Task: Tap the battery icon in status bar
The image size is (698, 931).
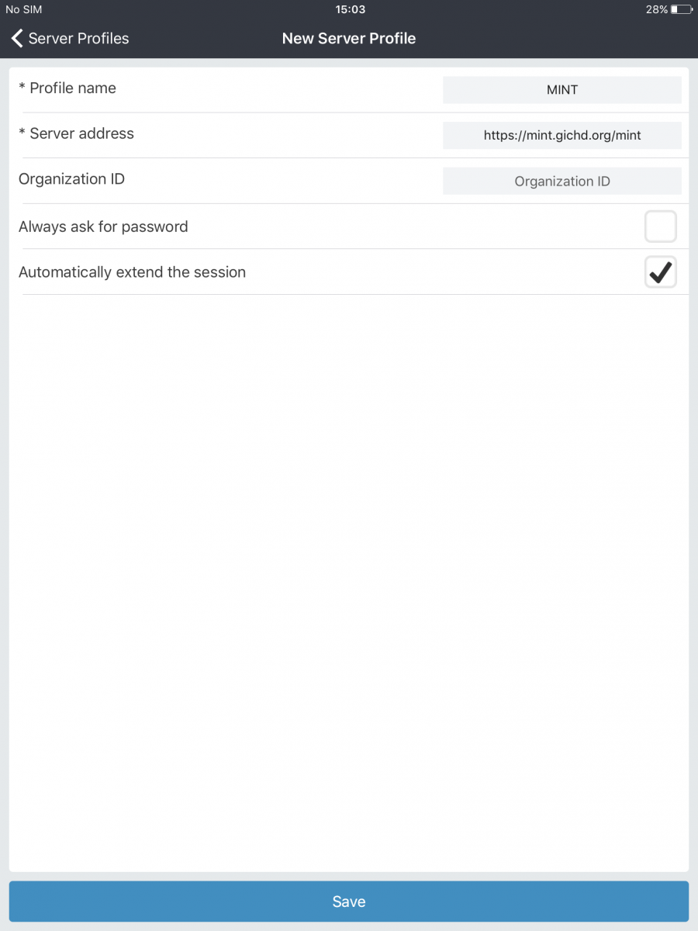Action: [x=681, y=10]
